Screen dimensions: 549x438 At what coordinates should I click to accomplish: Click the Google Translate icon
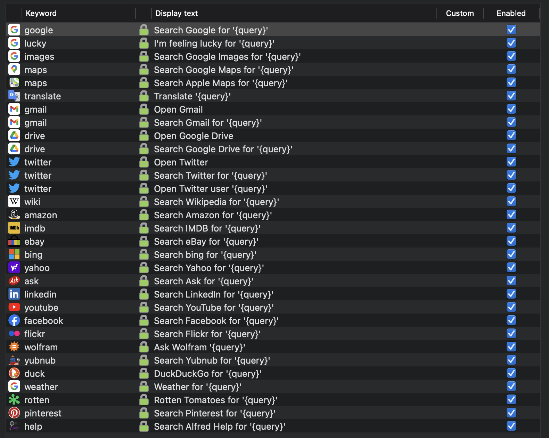tap(14, 96)
